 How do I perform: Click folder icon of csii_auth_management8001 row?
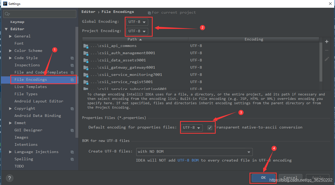click(x=86, y=53)
